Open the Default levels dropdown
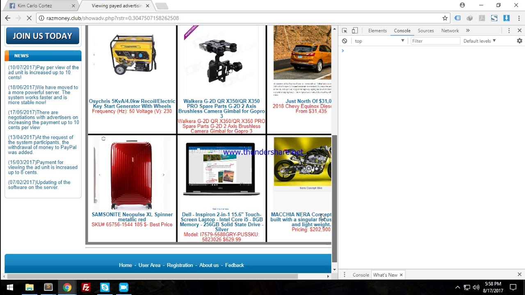The width and height of the screenshot is (525, 295). coord(479,41)
